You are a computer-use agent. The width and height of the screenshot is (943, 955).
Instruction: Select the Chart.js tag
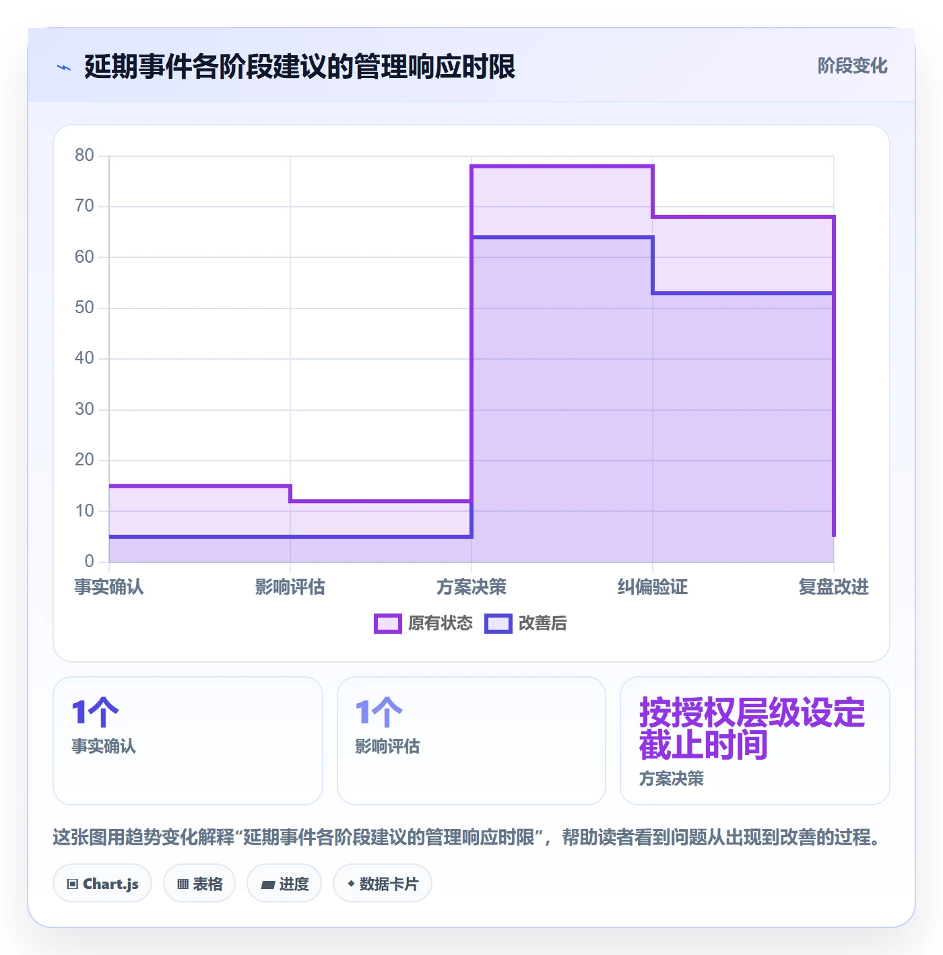pyautogui.click(x=102, y=884)
